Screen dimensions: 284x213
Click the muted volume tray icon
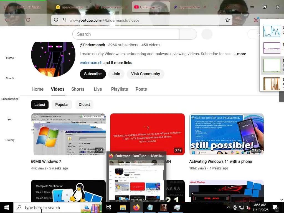tap(248, 207)
